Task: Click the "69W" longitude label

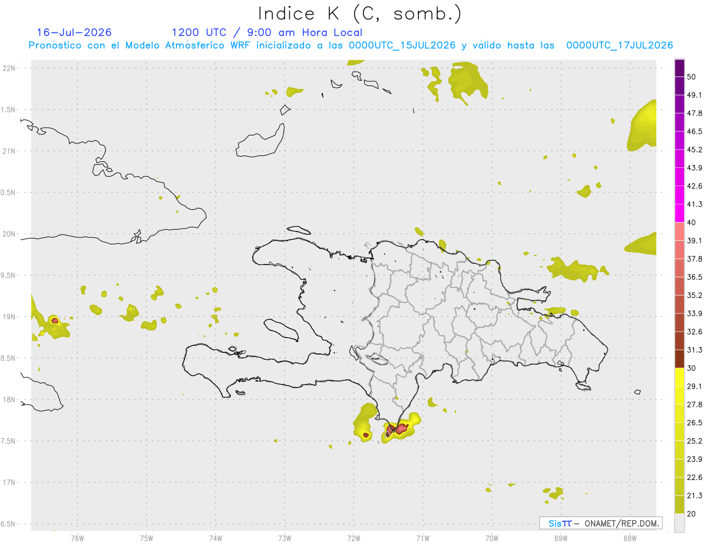Action: (x=561, y=538)
